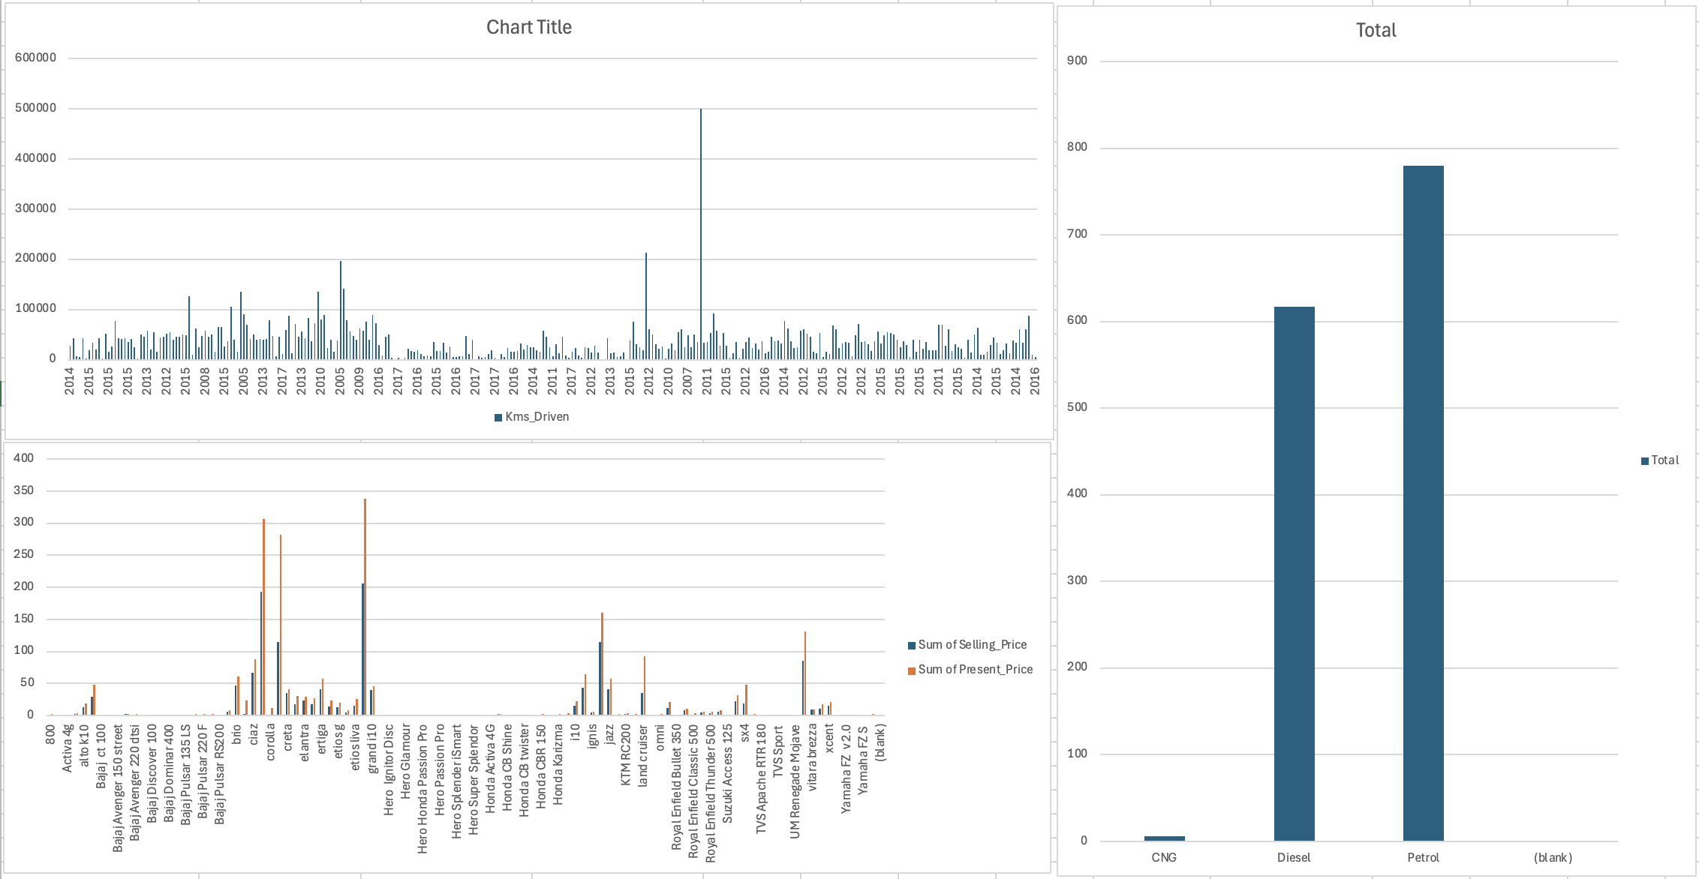Screen dimensions: 1699x879
Task: Click the (blank) label under Total chart
Action: coord(1552,857)
